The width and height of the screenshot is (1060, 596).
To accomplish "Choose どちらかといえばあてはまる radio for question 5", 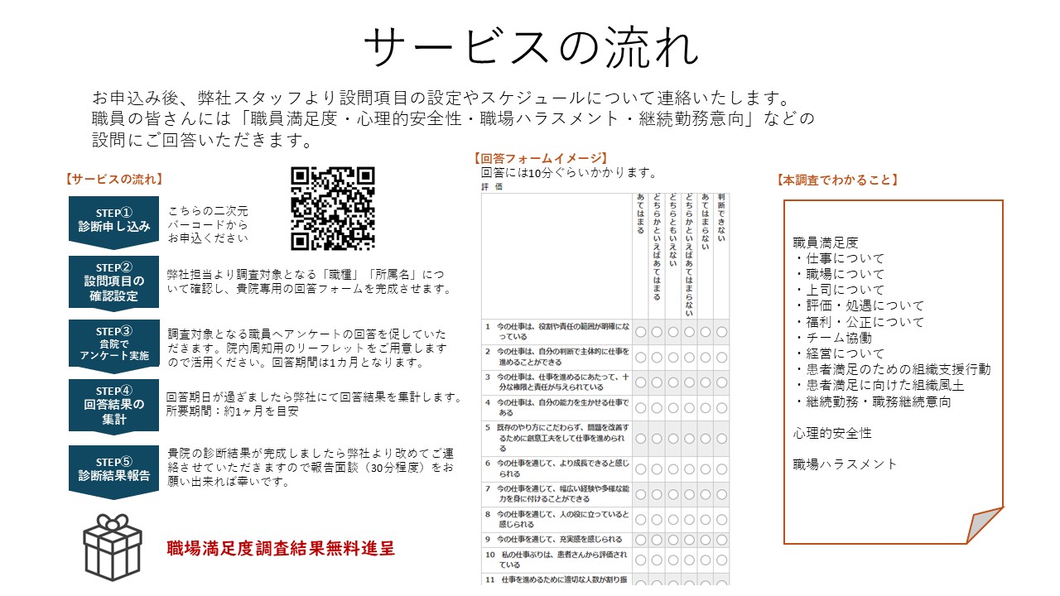I will pyautogui.click(x=657, y=439).
